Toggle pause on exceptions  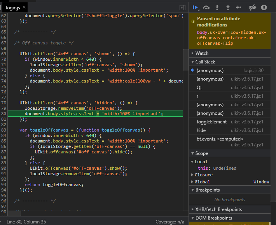pyautogui.click(x=264, y=7)
